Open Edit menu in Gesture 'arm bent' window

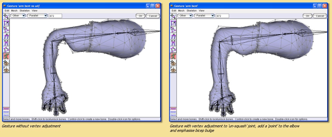[174, 11]
